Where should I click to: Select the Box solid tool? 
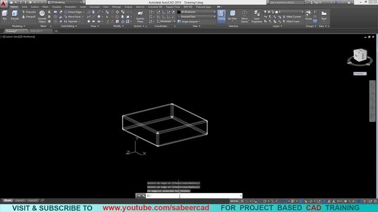pyautogui.click(x=5, y=16)
